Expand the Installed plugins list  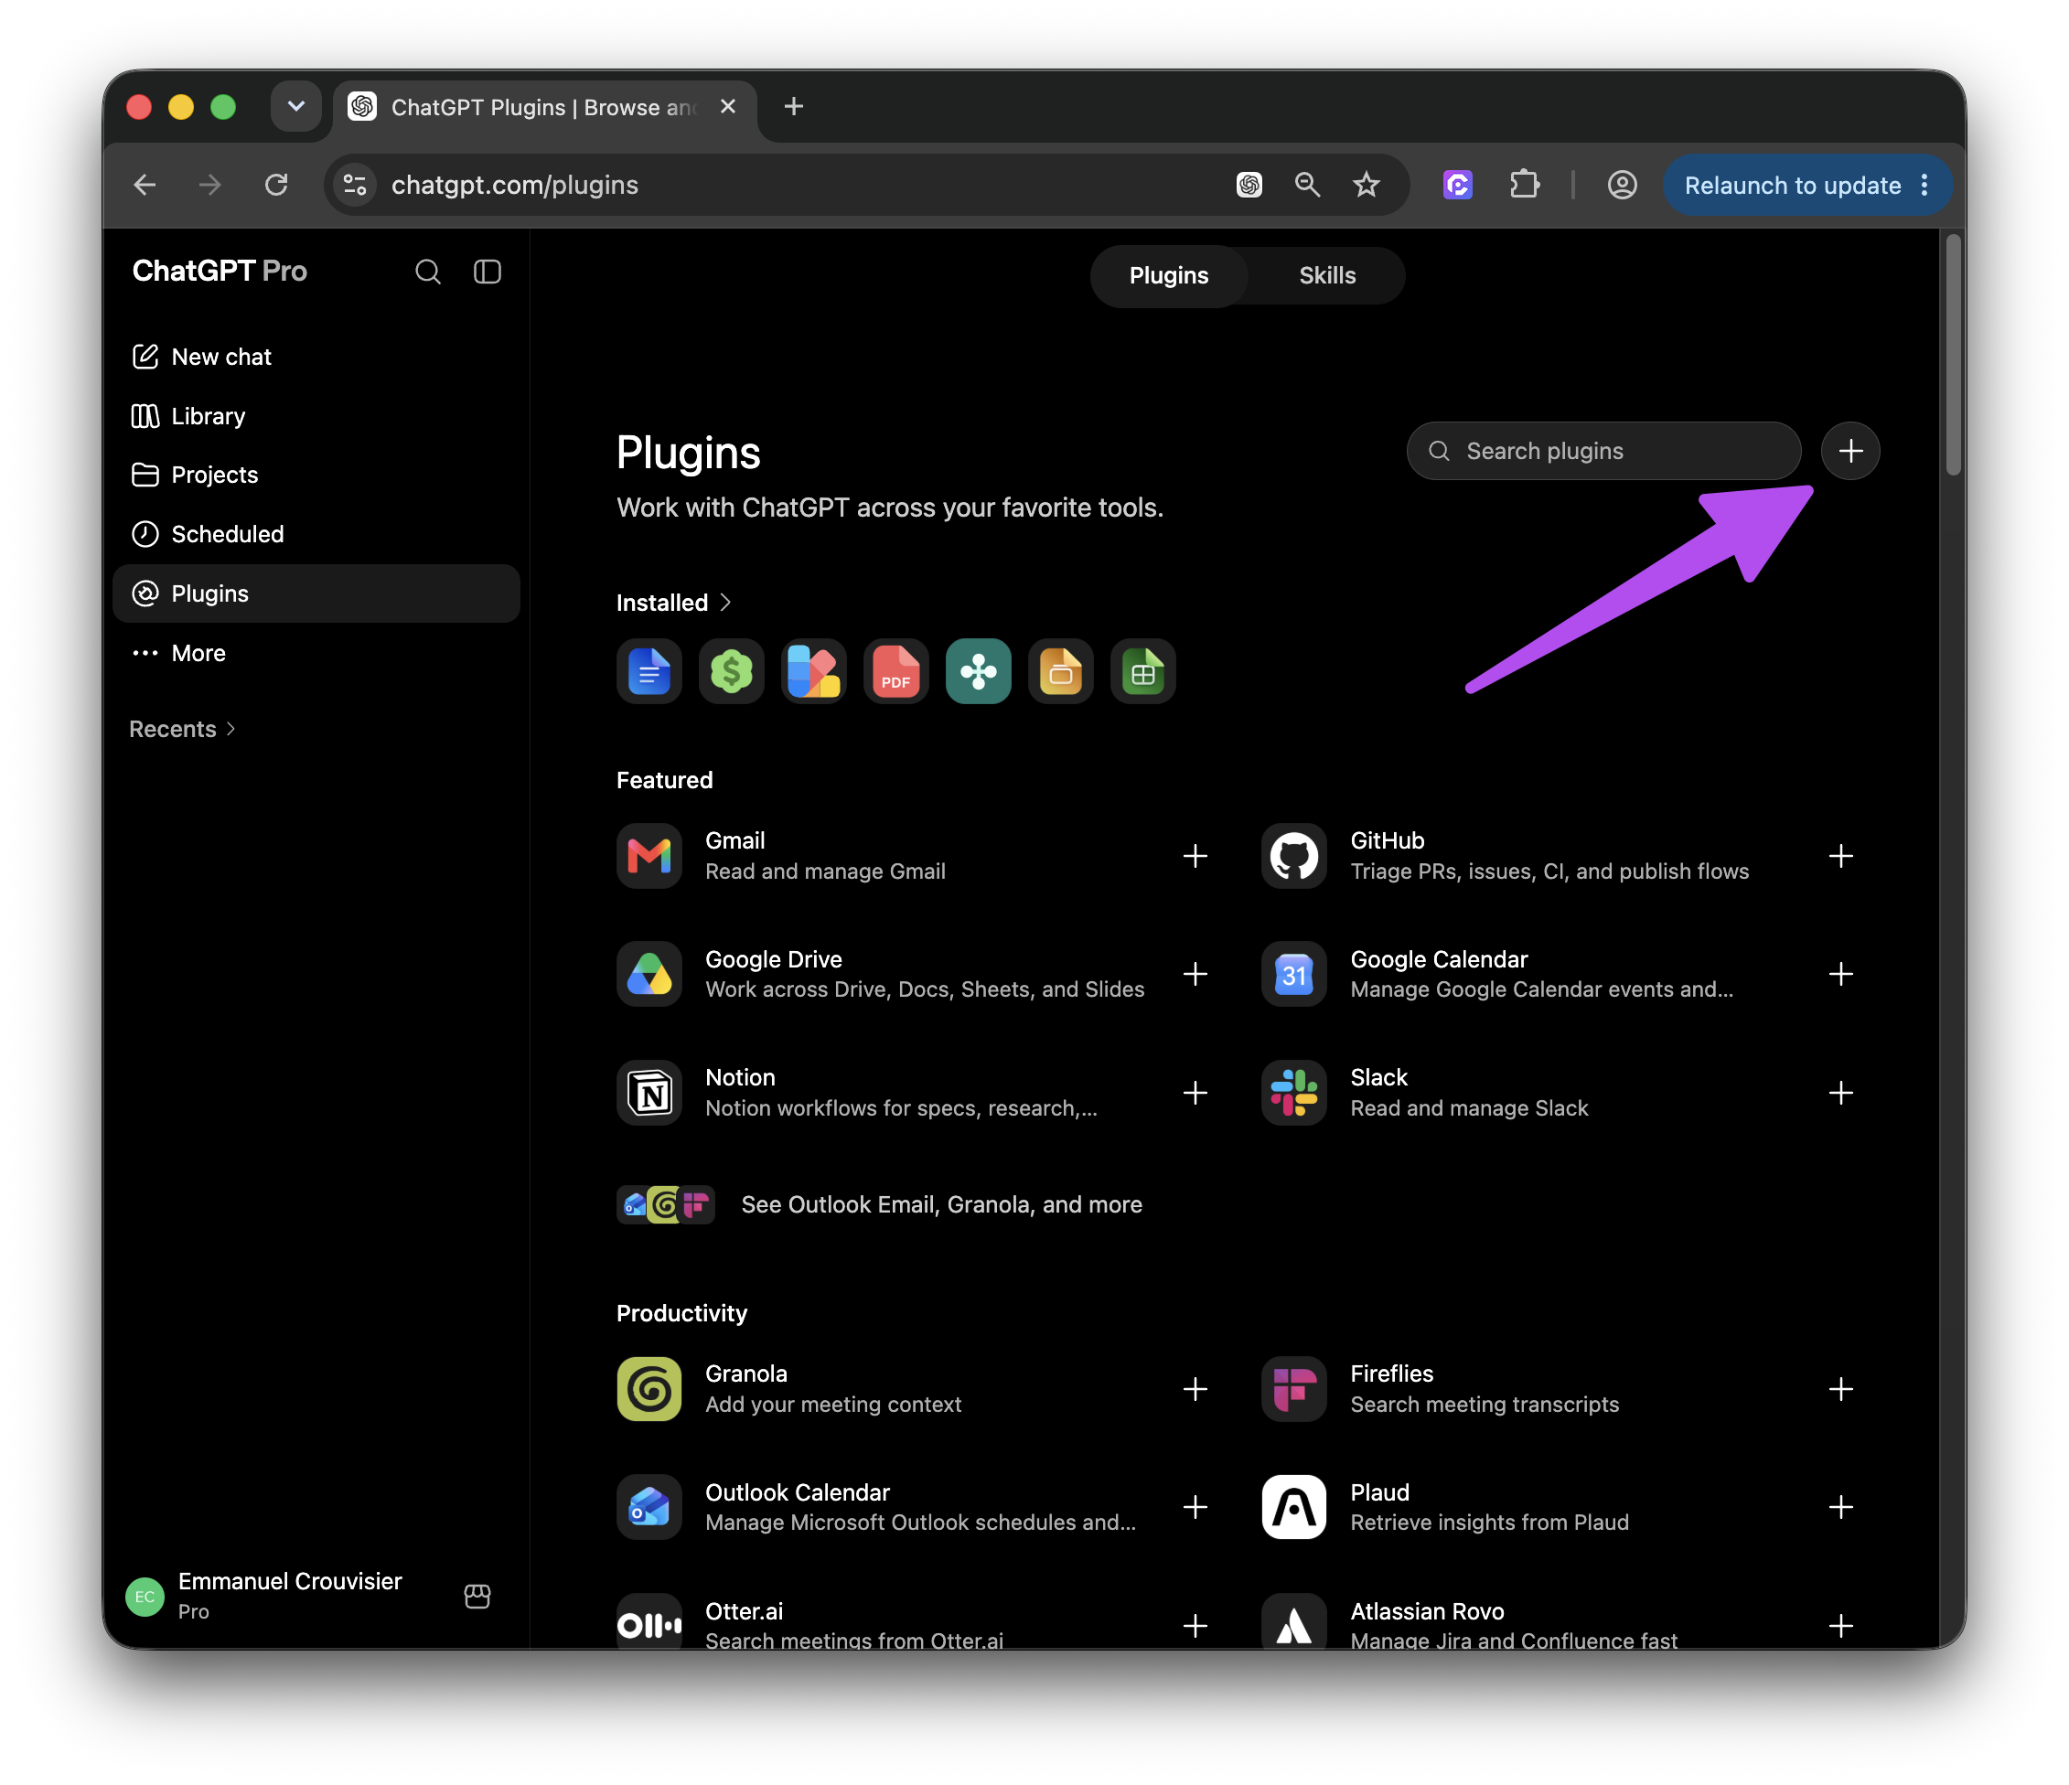(x=674, y=602)
